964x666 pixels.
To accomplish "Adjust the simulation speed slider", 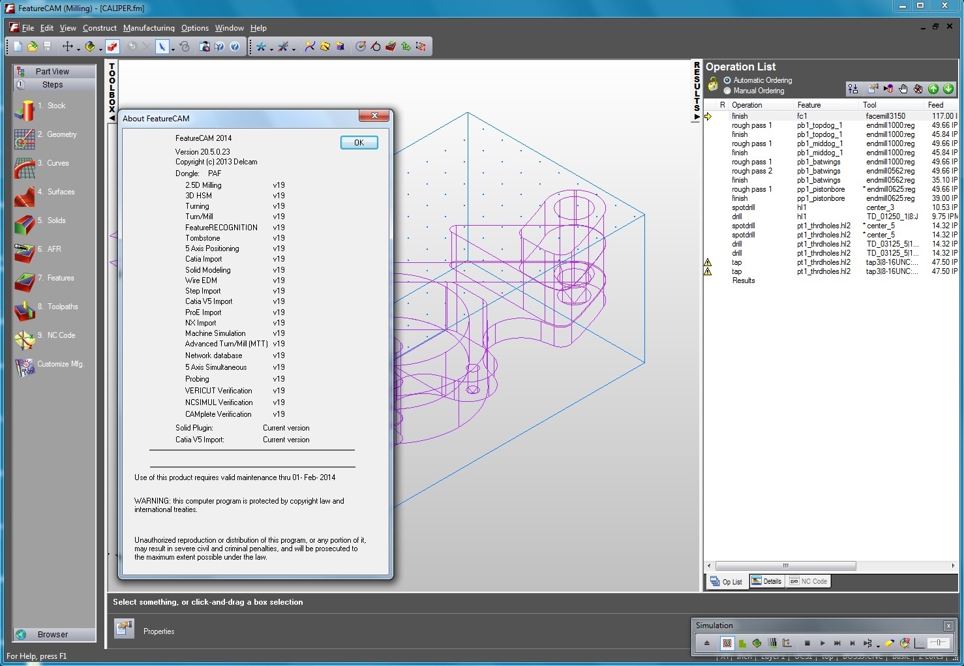I will pos(938,643).
